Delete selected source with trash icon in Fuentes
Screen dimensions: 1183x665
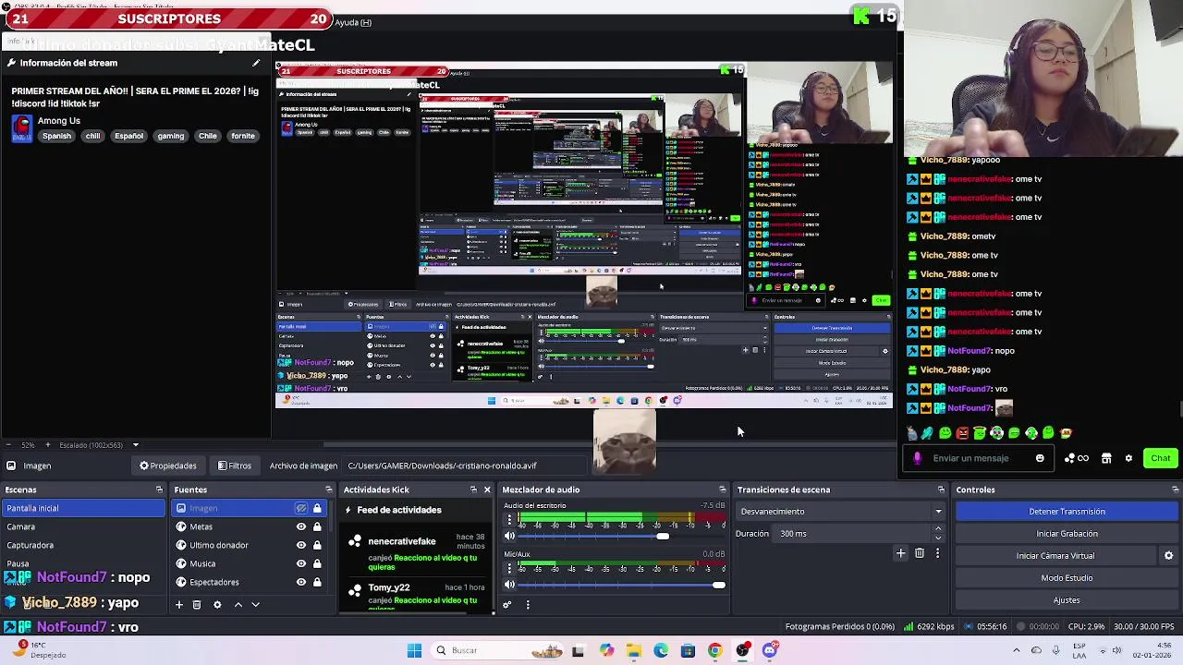[197, 604]
